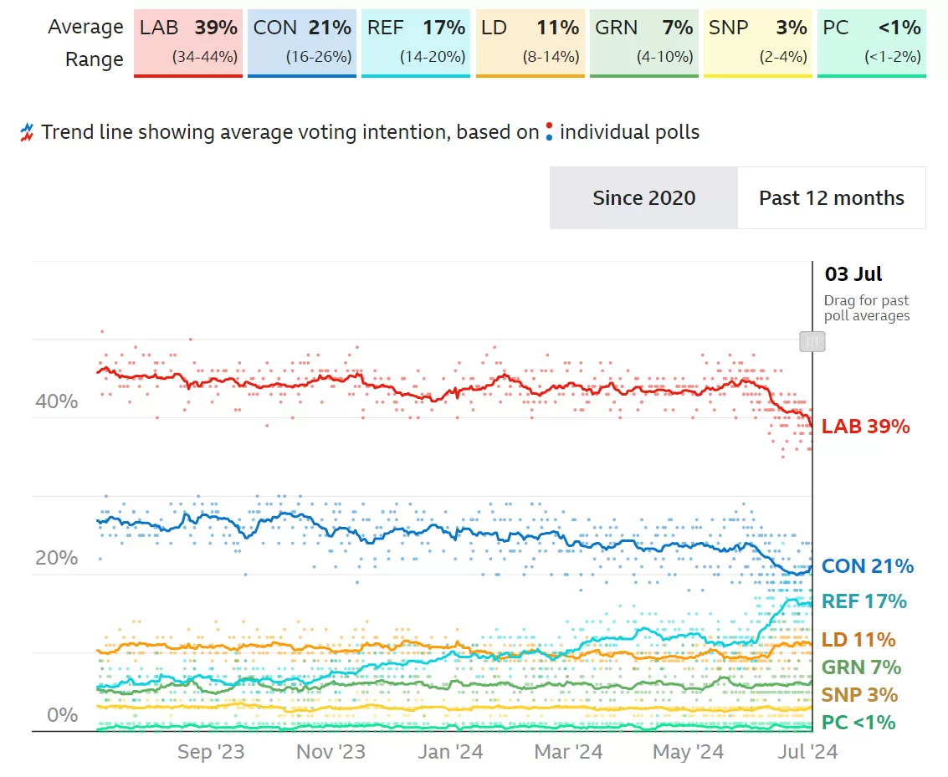
Task: Click the individual polls dots icon
Action: pos(549,131)
